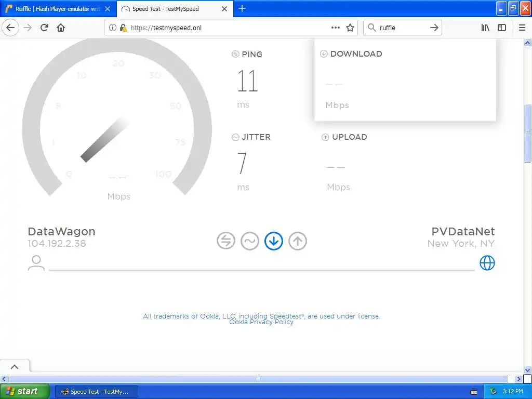Click the small DOWNLOAD label icon
Image resolution: width=532 pixels, height=399 pixels.
[x=324, y=54]
